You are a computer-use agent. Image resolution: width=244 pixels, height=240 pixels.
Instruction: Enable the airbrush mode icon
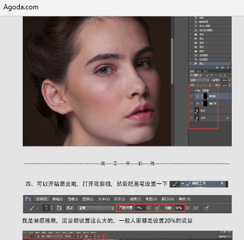(196, 208)
